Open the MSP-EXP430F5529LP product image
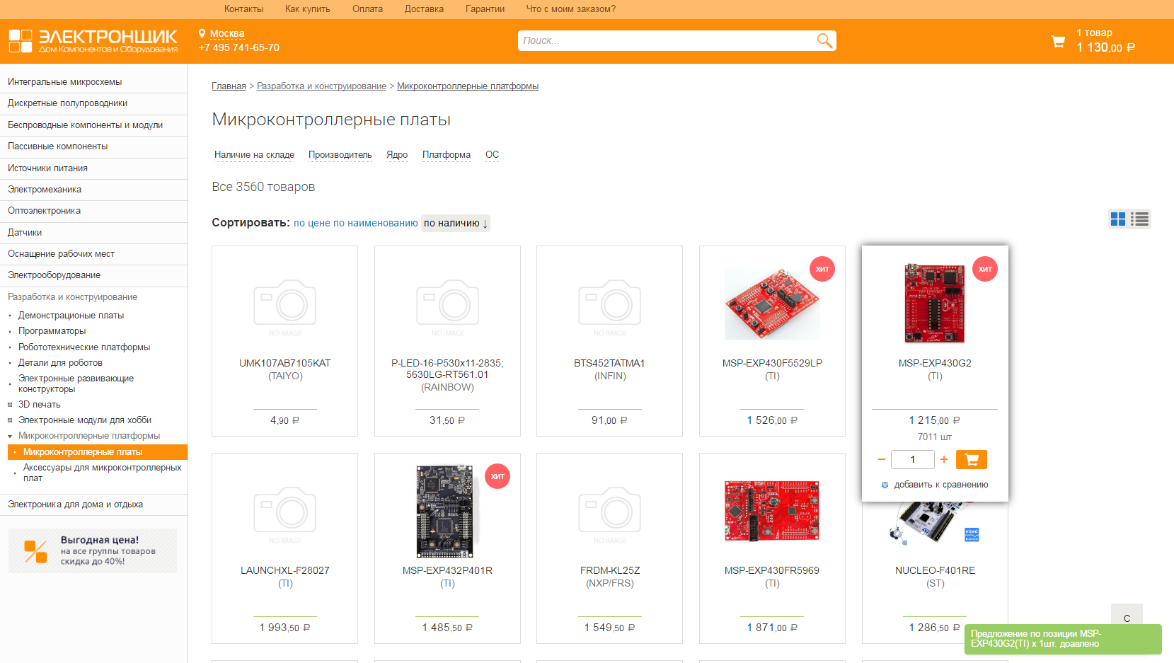 point(772,304)
